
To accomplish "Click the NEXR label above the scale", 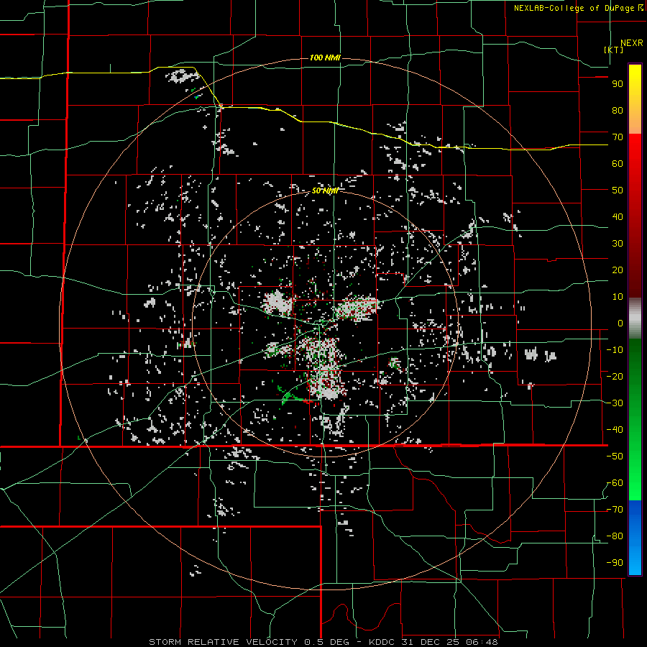I will tap(631, 43).
